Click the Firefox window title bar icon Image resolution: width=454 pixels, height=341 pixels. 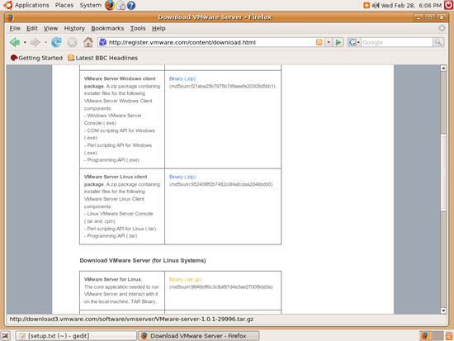(10, 17)
